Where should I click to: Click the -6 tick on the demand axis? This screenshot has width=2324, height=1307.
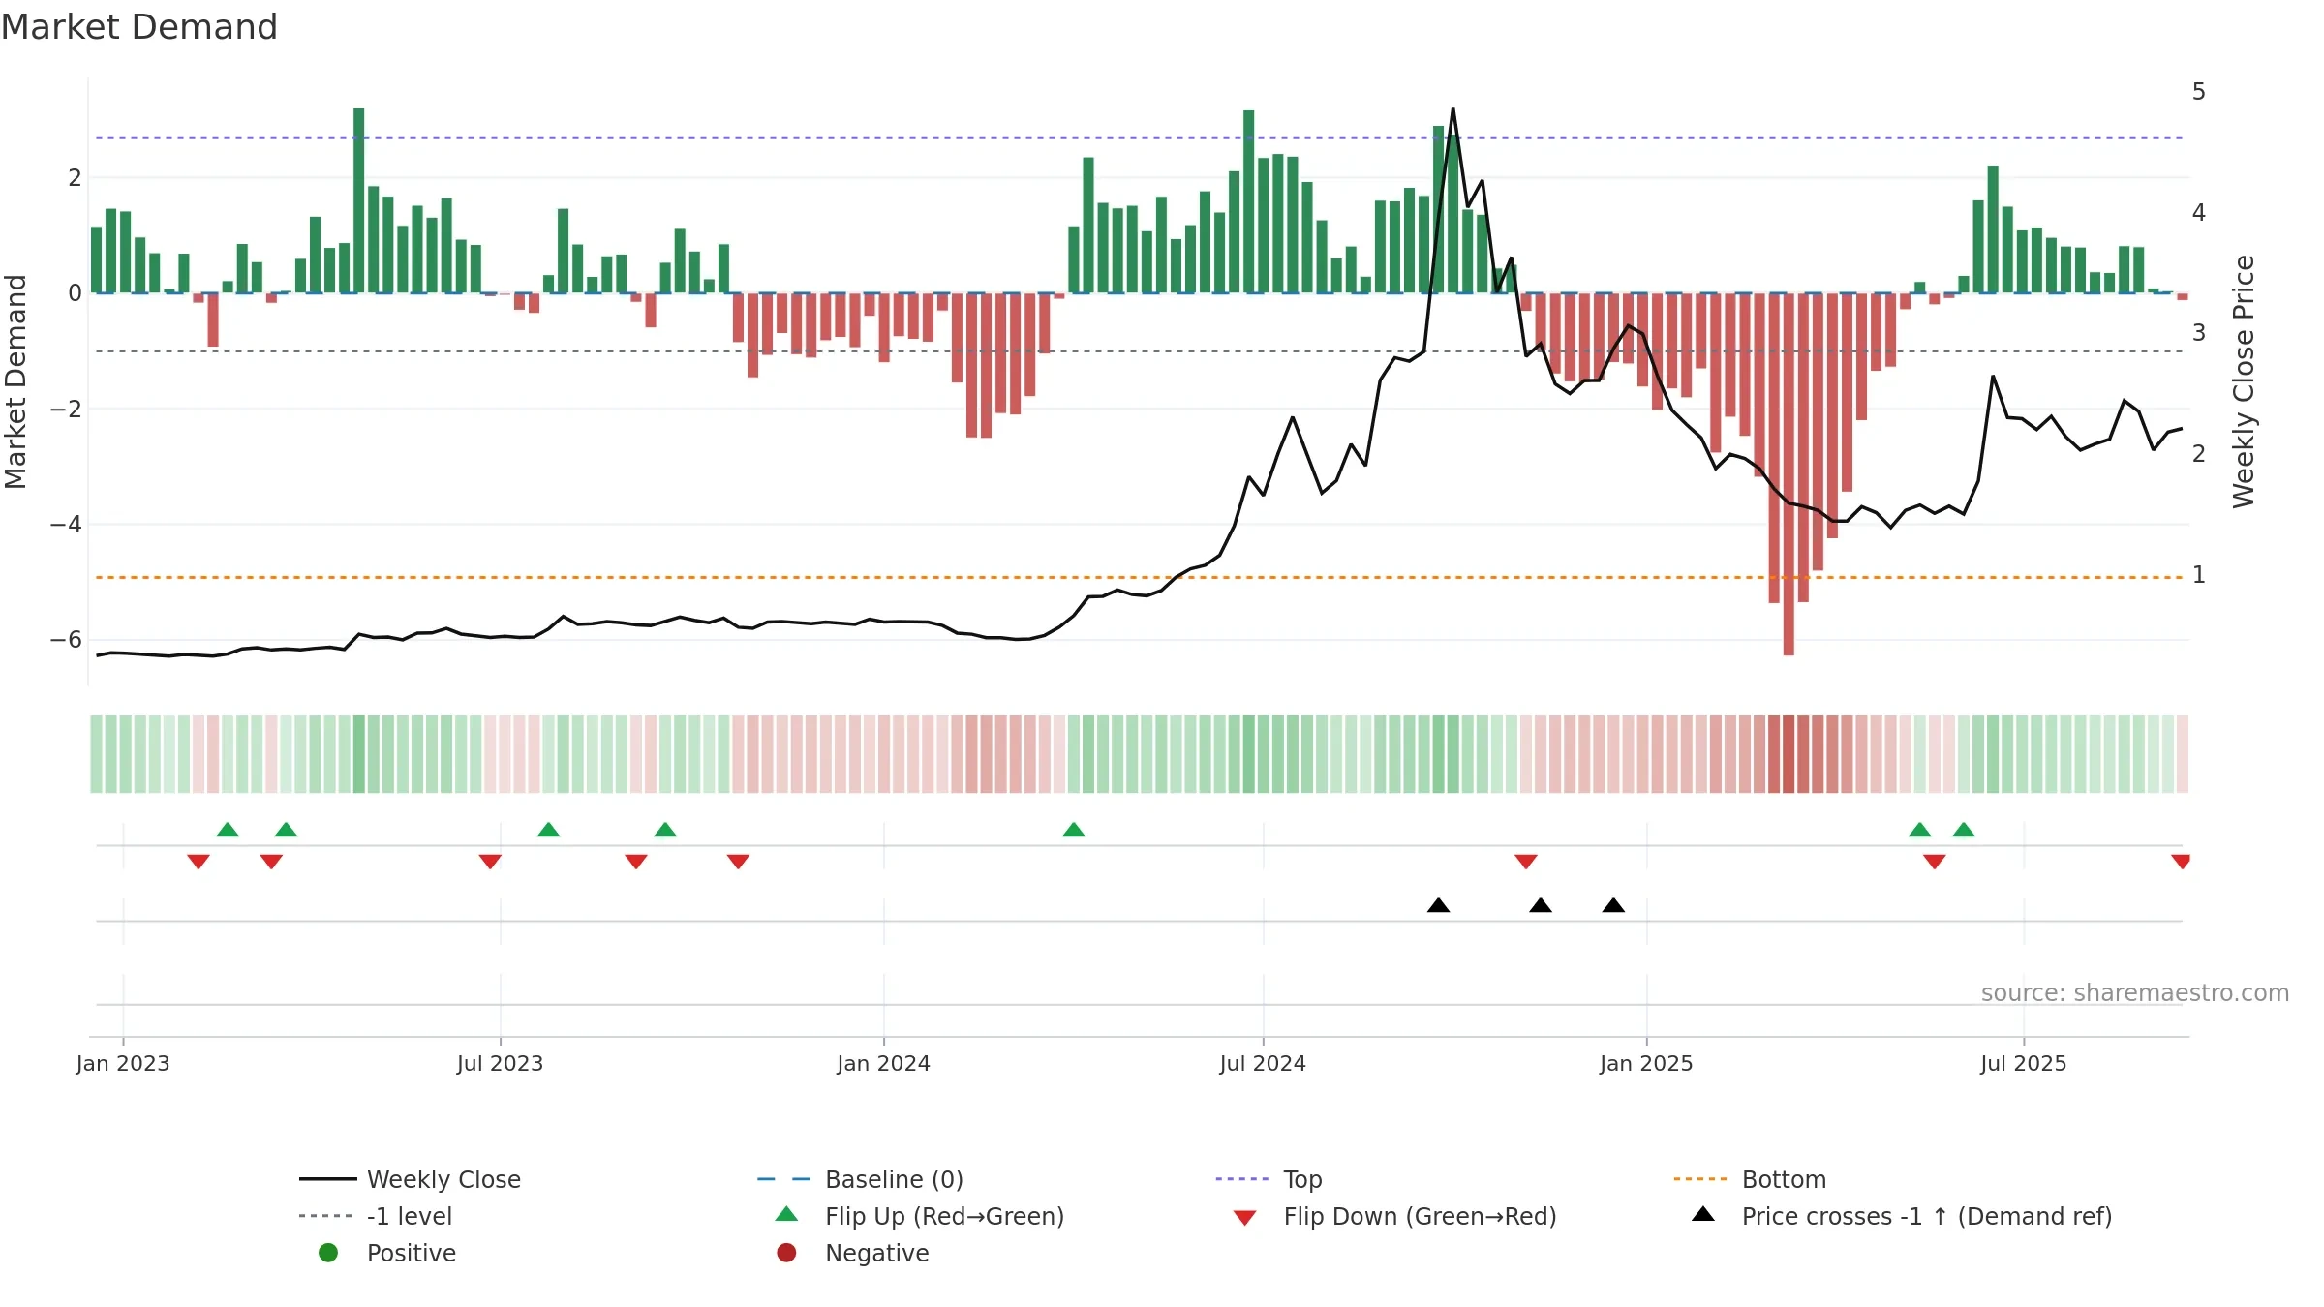point(66,640)
